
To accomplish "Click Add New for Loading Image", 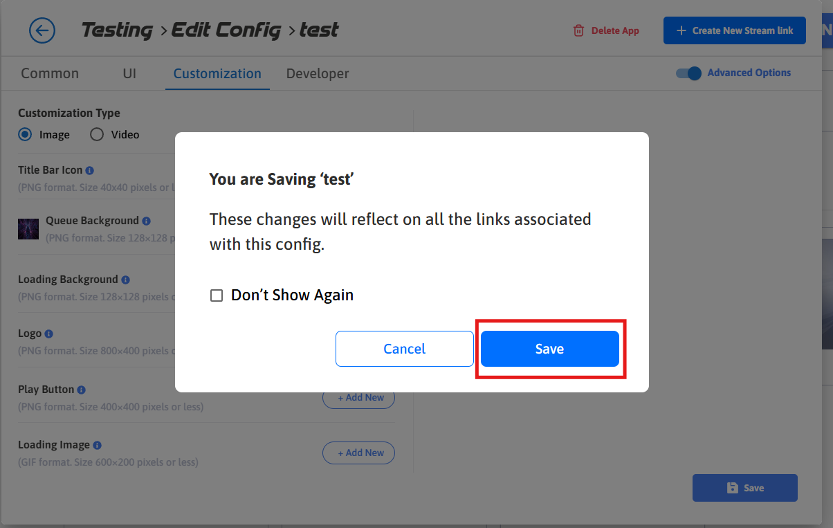I will click(x=358, y=453).
